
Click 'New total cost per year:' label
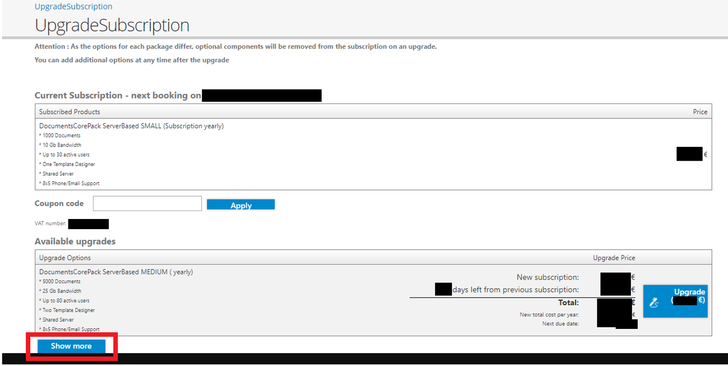click(x=549, y=315)
